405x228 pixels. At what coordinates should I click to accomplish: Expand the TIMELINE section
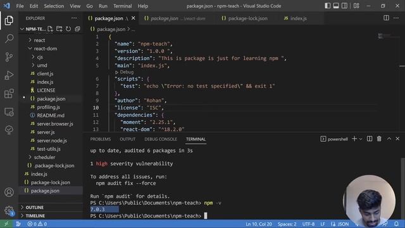point(35,215)
